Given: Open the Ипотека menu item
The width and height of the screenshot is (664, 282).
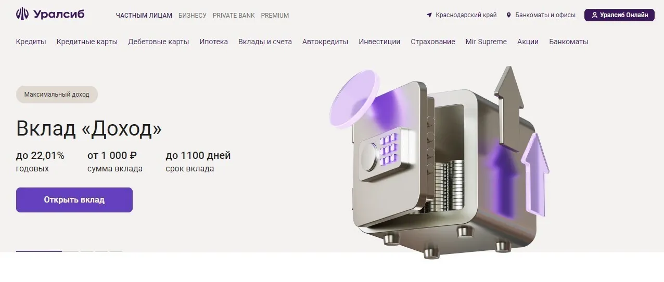Looking at the screenshot, I should (214, 42).
